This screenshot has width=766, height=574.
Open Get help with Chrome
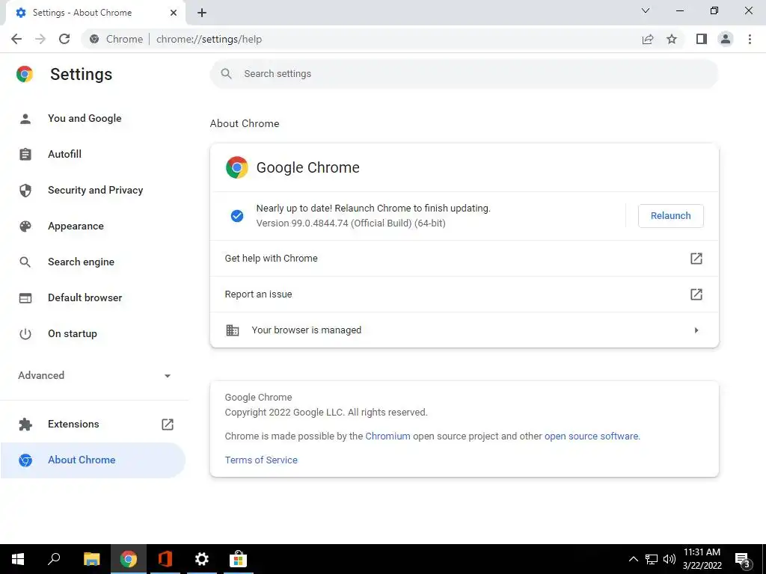(x=464, y=258)
